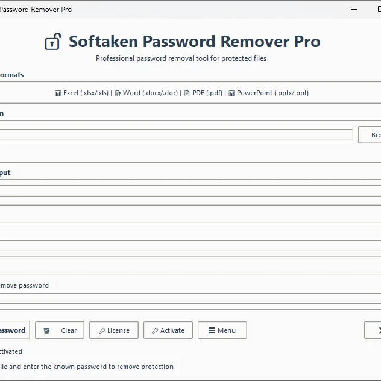Screen dimensions: 381x381
Task: Open the hamburger Menu button
Action: point(222,330)
